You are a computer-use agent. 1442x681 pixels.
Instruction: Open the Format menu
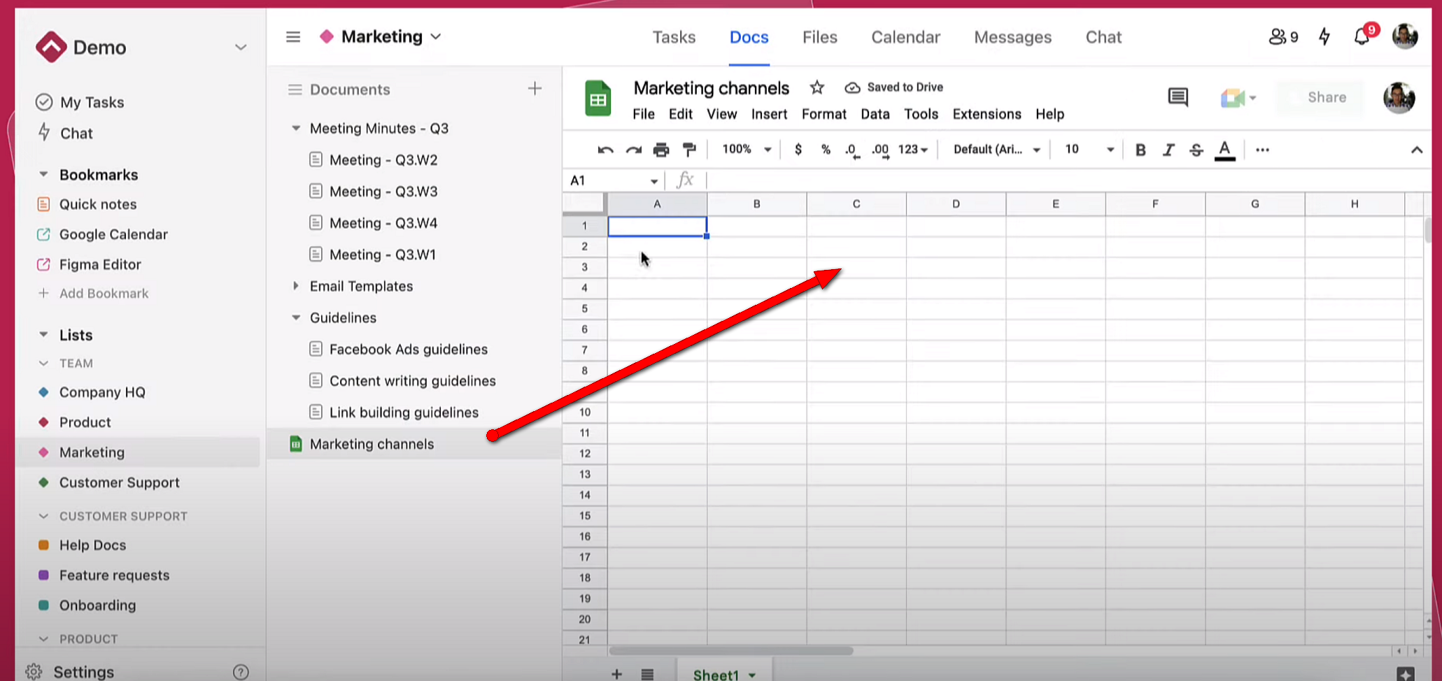coord(824,114)
